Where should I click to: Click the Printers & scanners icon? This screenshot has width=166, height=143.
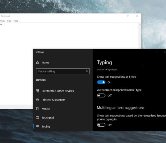pos(38,100)
